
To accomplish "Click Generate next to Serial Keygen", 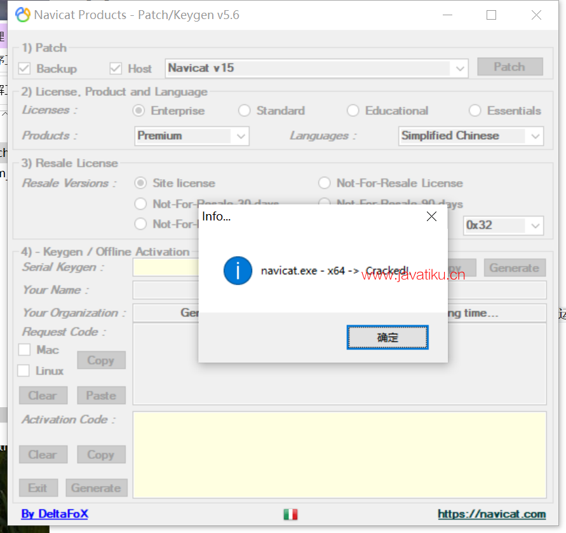I will (515, 268).
